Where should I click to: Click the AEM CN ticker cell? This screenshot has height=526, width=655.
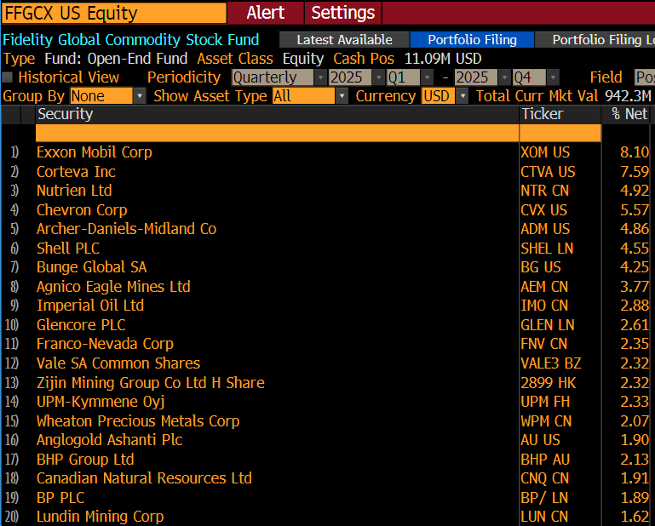[544, 287]
